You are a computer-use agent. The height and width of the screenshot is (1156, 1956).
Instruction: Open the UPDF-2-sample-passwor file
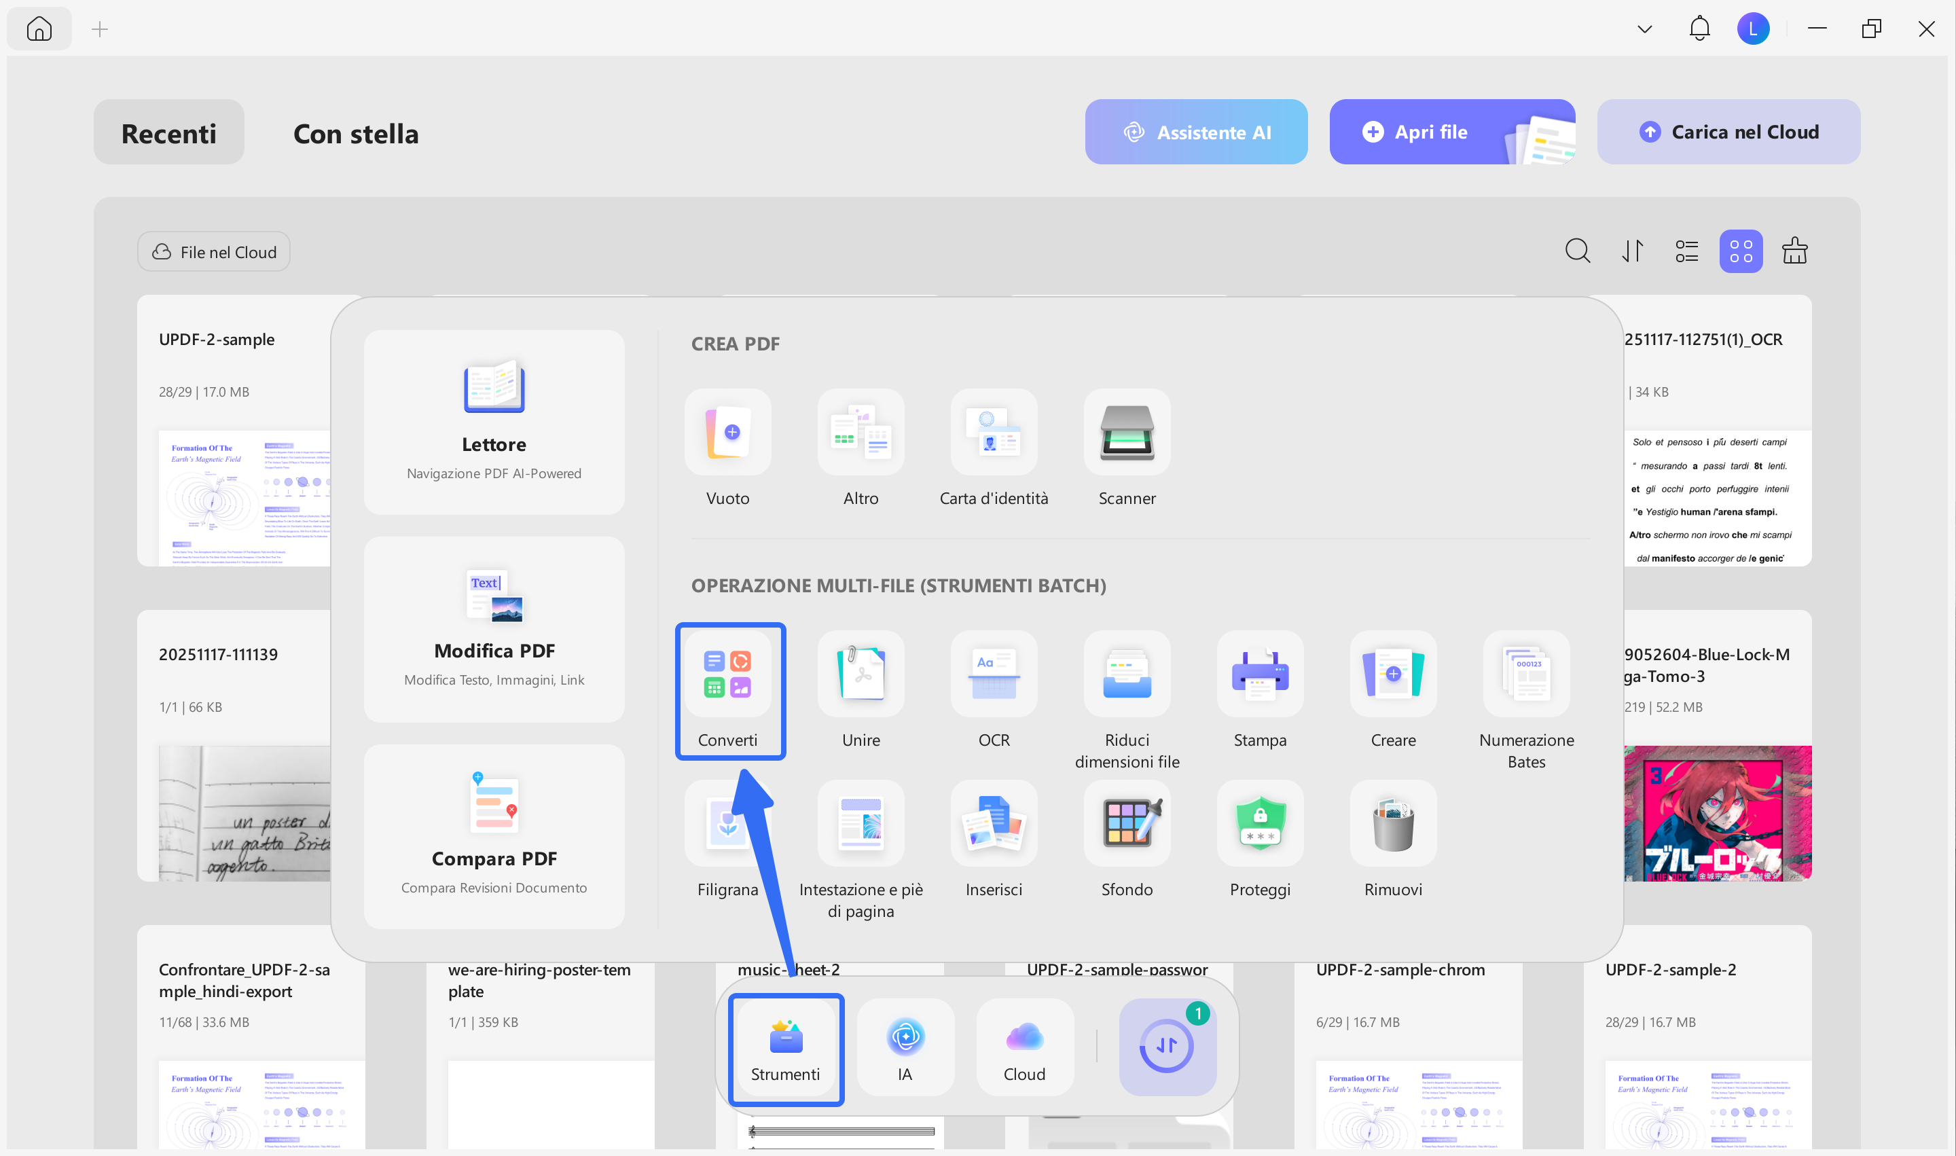(x=1117, y=970)
